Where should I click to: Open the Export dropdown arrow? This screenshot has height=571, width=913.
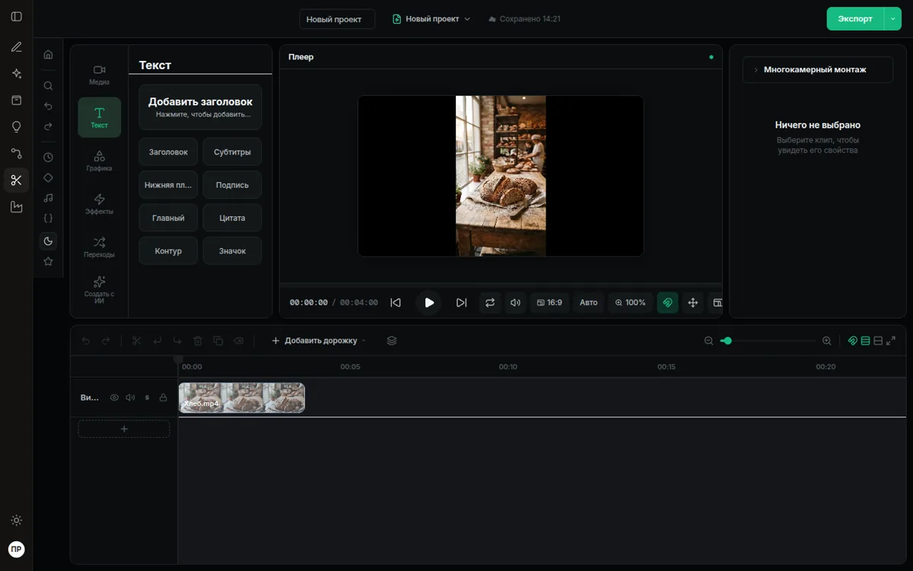(x=892, y=19)
